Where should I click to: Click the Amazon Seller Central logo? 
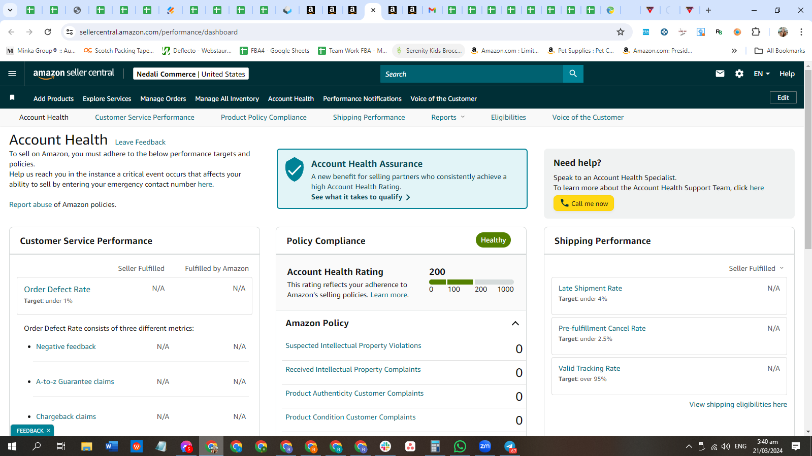click(x=74, y=74)
